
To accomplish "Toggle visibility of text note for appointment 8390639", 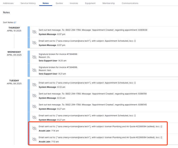I will [x=34, y=32].
